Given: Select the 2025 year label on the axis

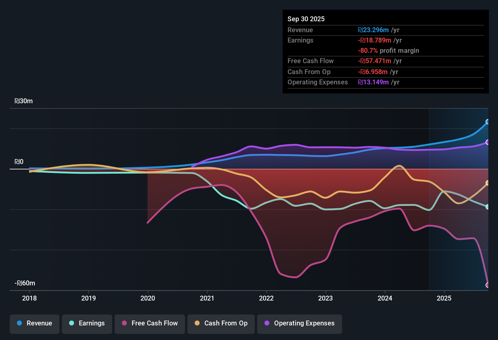Looking at the screenshot, I should [x=444, y=298].
